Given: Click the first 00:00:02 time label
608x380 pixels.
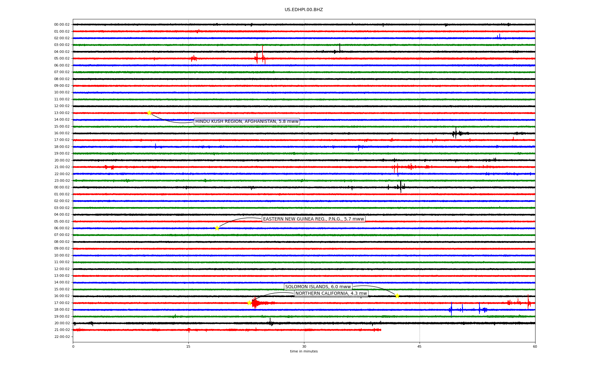Looking at the screenshot, I should (62, 25).
